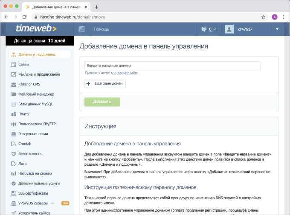Screen dimensions: 290x215
Task: Click the Crontab icon
Action: pos(14,144)
